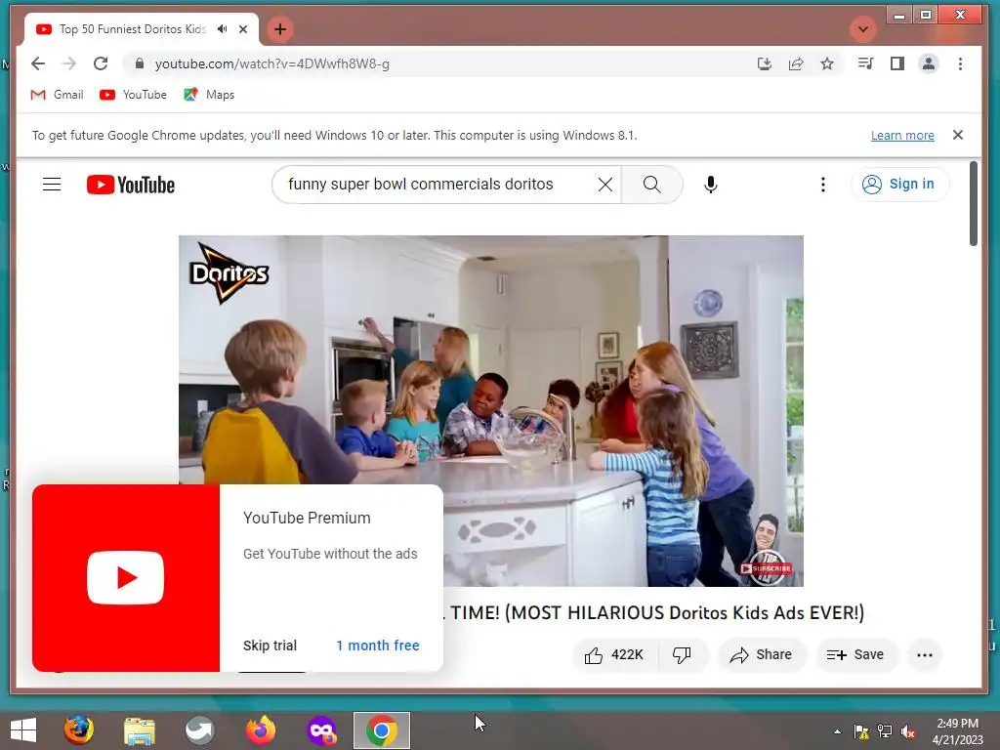Select the Top 50 Funniest Doritos tab
Image resolution: width=1000 pixels, height=750 pixels.
[x=141, y=29]
